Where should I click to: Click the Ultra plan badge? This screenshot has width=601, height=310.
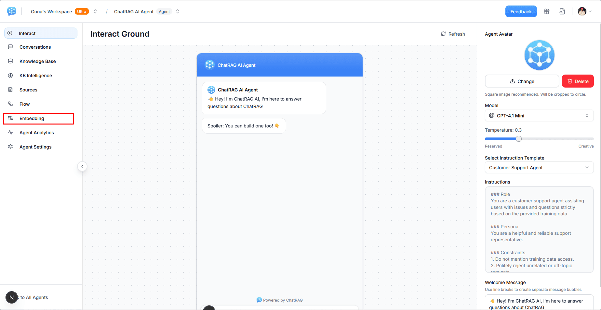(x=82, y=12)
